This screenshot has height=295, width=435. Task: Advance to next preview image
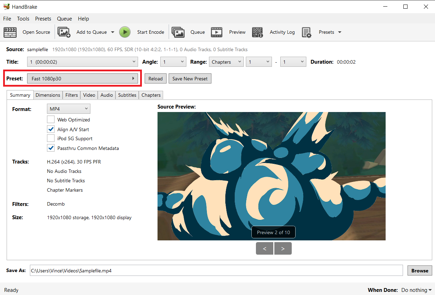pos(283,248)
